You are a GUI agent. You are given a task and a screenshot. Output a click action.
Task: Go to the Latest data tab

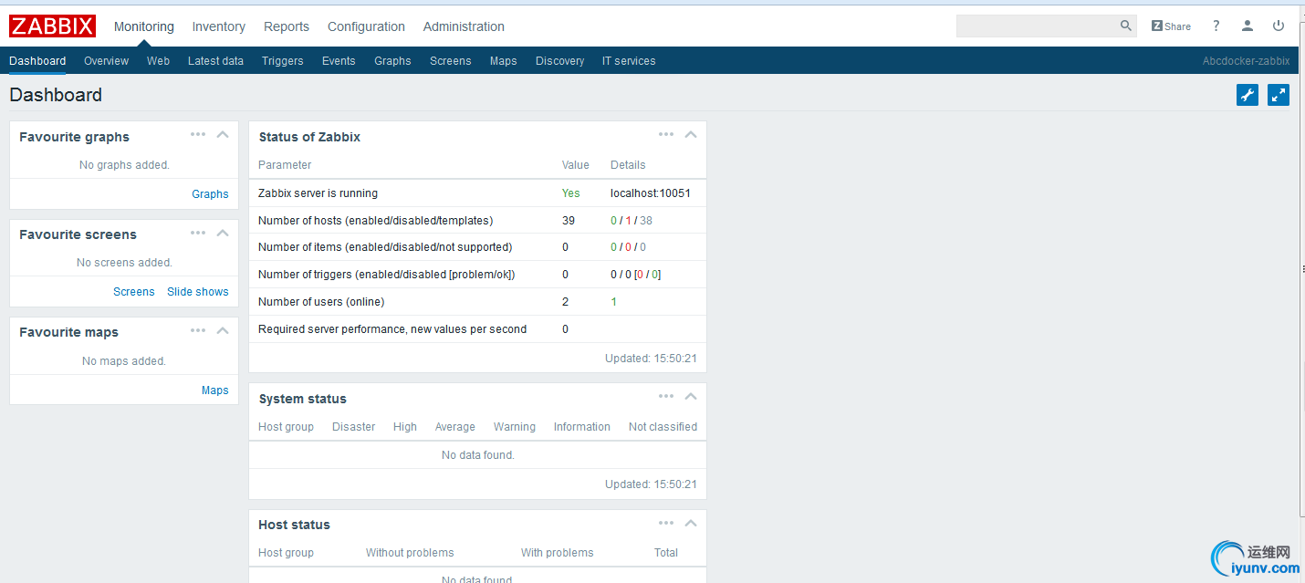point(215,61)
